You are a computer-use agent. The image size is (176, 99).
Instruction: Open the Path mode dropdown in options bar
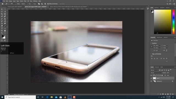click(13, 4)
